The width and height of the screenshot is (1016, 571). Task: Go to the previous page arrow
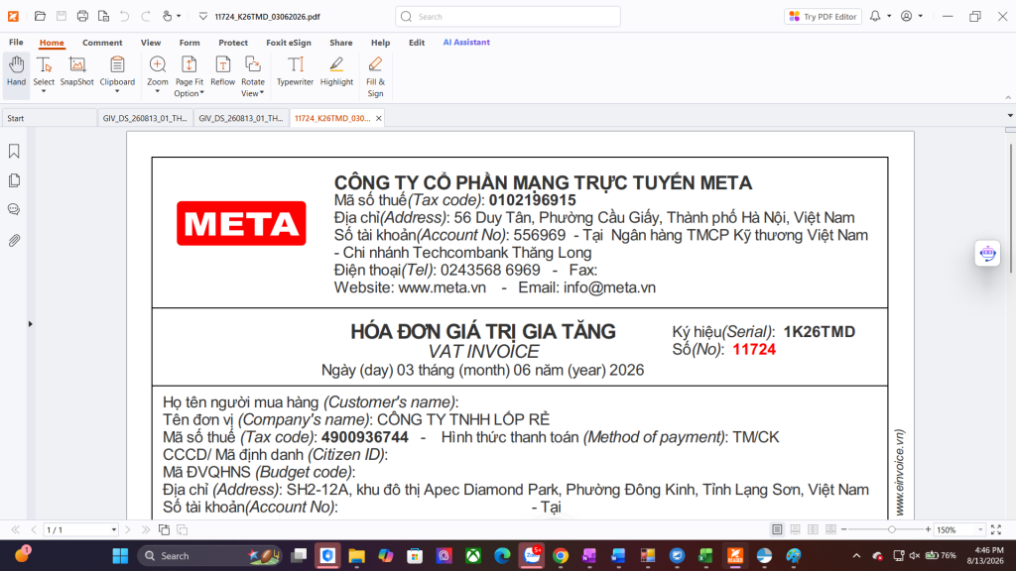34,529
